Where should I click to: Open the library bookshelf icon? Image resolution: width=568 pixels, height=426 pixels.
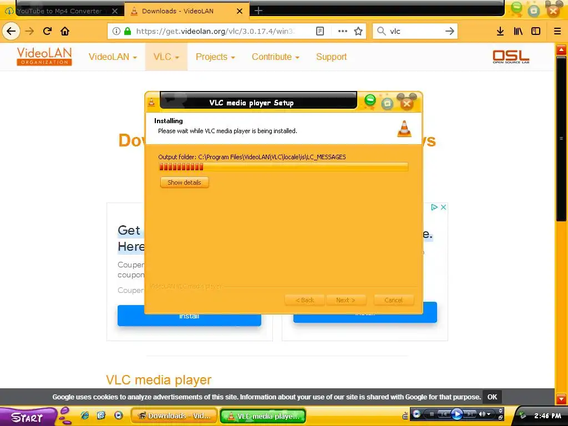coord(518,31)
